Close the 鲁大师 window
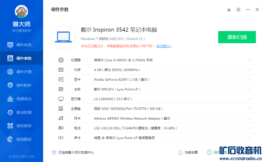The width and height of the screenshot is (264, 162). [257, 9]
